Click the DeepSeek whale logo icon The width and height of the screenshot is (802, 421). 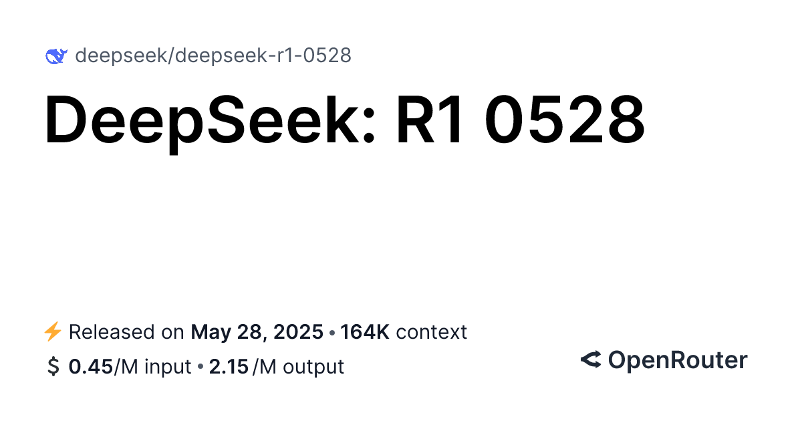(55, 56)
